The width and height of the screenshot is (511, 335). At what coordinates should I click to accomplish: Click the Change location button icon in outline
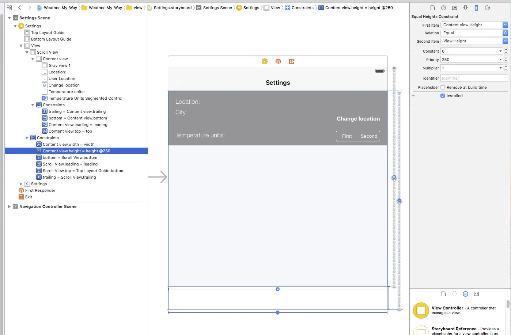[45, 85]
